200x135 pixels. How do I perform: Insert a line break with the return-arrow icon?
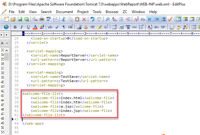57,27
